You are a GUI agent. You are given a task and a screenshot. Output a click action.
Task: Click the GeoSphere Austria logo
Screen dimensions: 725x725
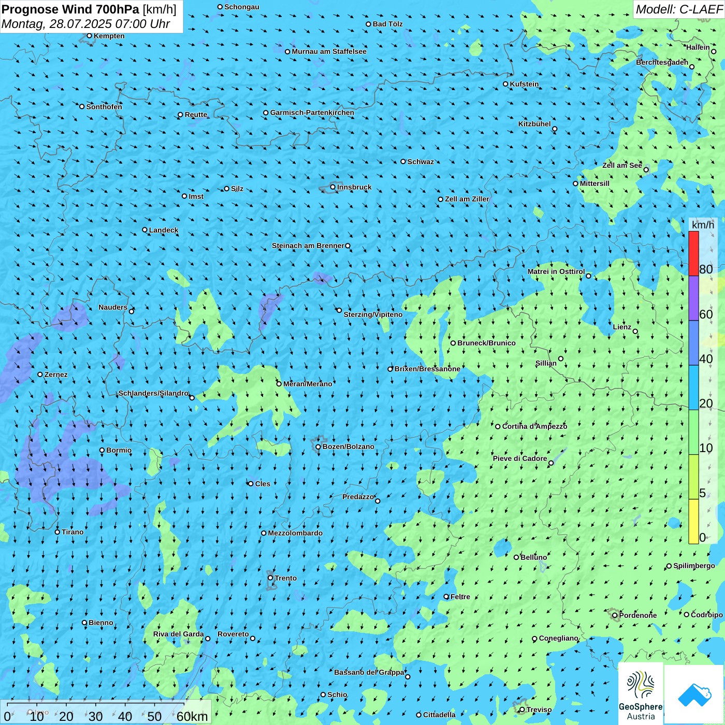point(641,693)
